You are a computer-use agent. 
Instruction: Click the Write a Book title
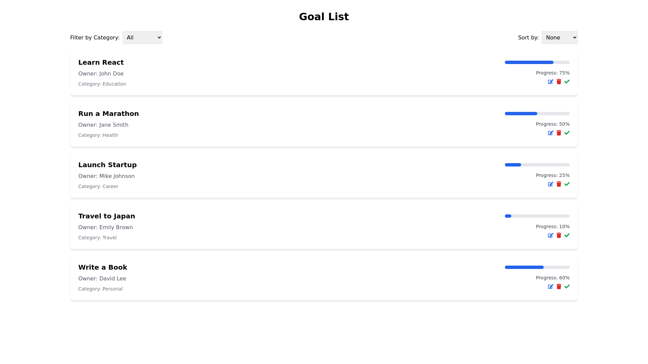[x=103, y=267]
